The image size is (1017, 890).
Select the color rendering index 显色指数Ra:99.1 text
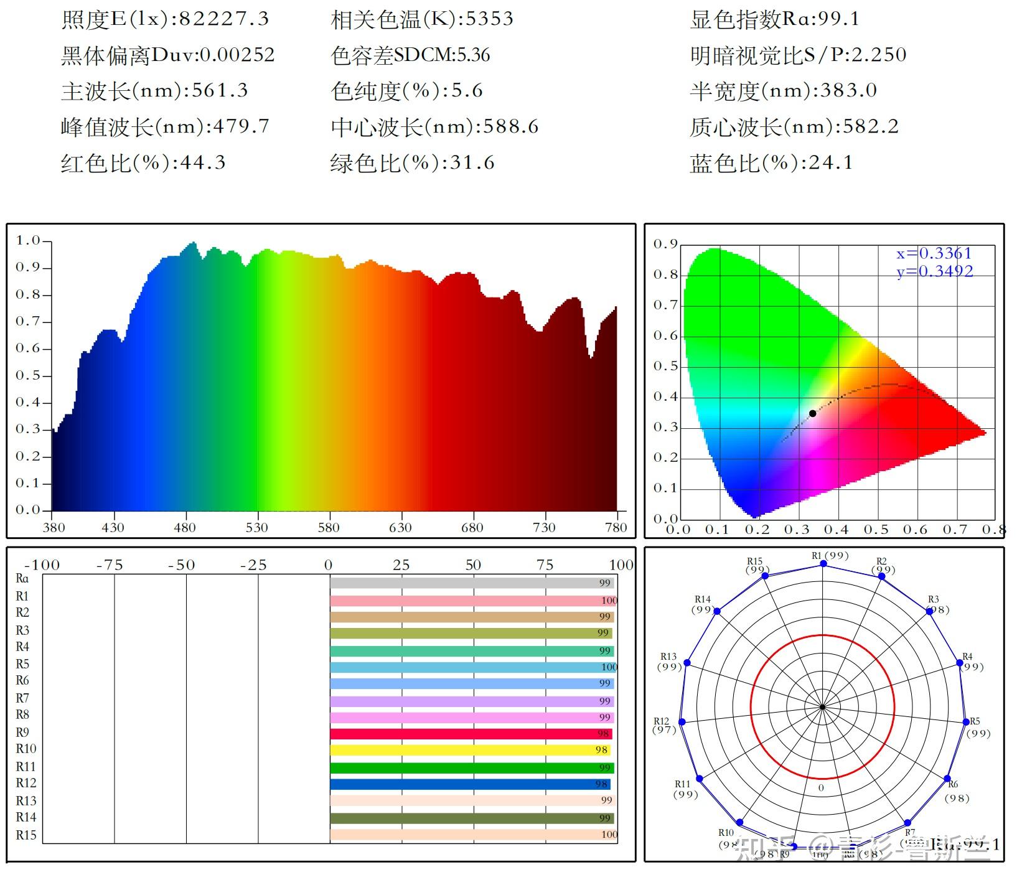point(775,19)
